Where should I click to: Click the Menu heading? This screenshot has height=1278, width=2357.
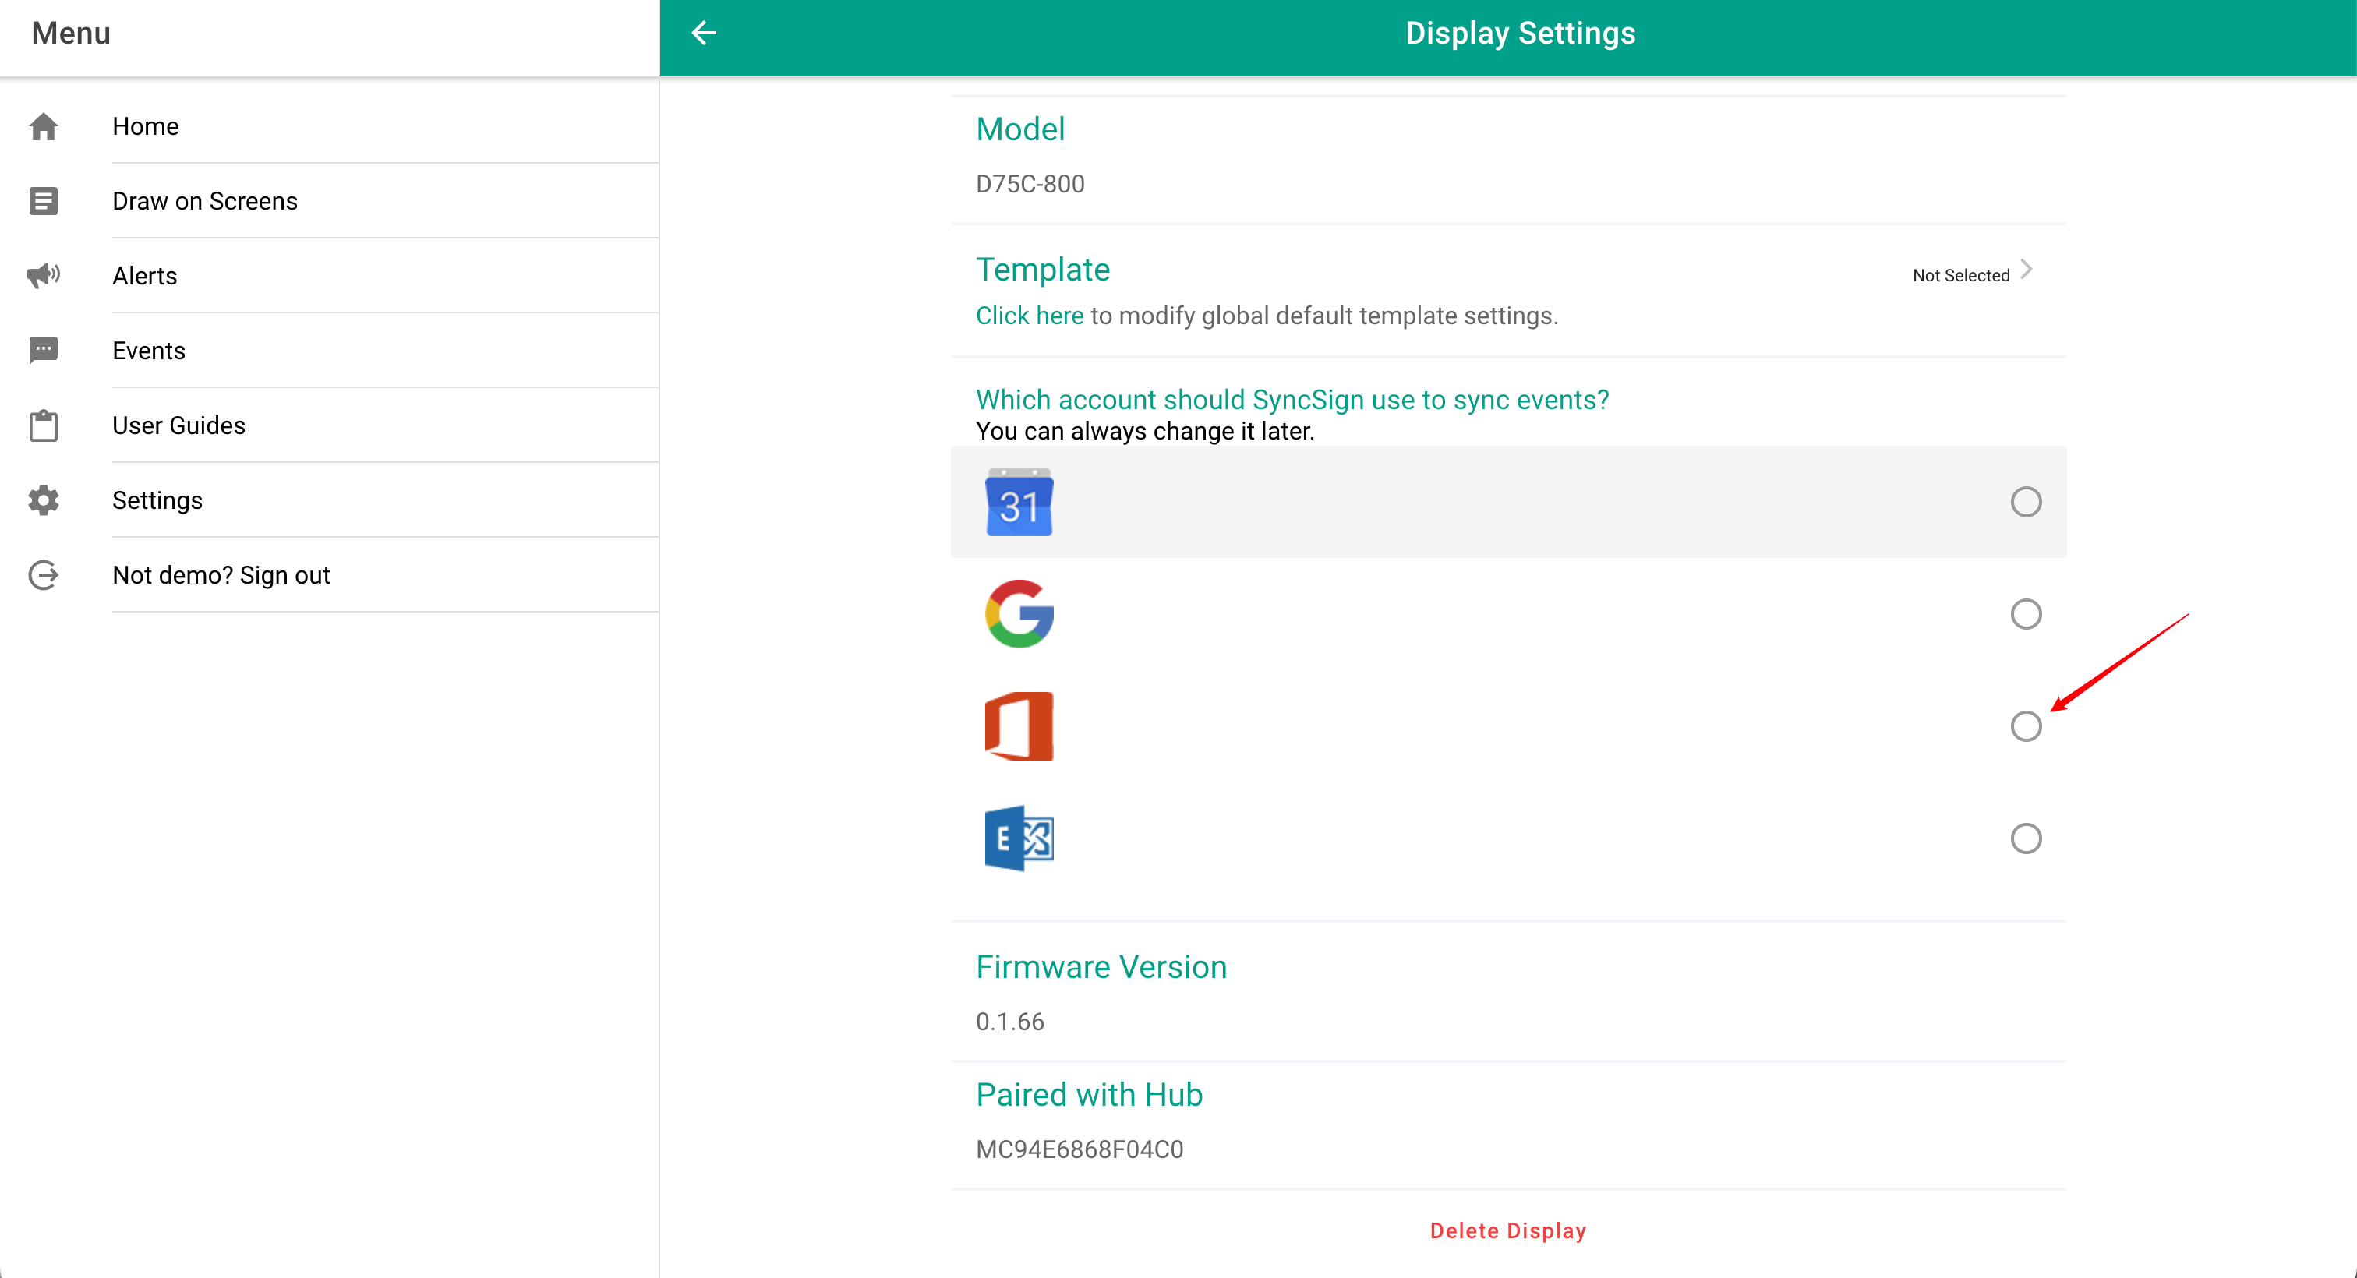[x=72, y=34]
